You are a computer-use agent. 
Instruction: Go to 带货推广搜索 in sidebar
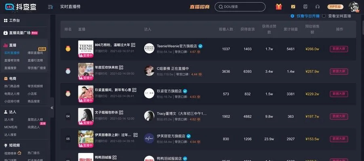point(37,68)
